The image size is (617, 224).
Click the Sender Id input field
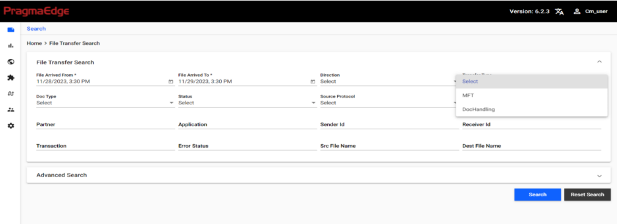coord(389,124)
